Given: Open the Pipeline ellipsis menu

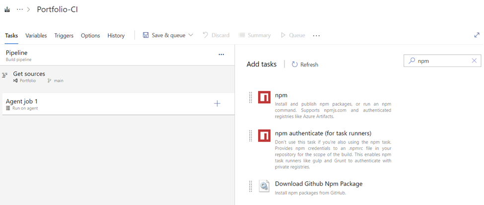Looking at the screenshot, I should click(x=221, y=55).
